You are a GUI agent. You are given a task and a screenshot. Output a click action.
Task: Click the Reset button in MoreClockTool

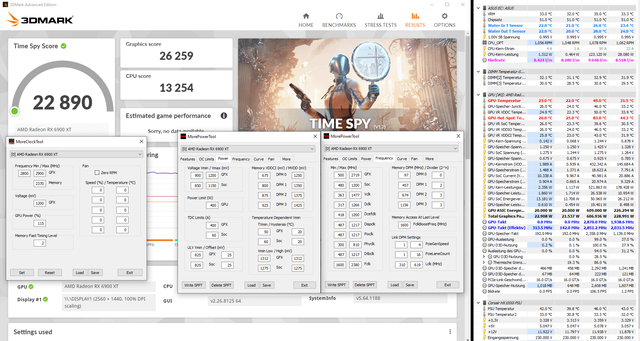click(50, 273)
